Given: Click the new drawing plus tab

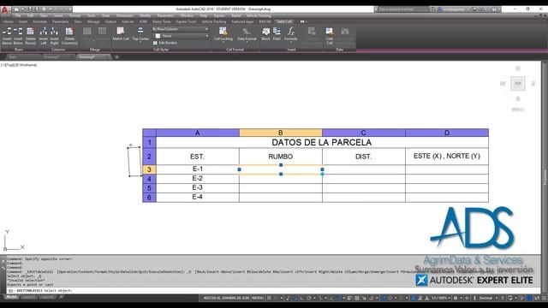Looking at the screenshot, I should click(x=116, y=57).
